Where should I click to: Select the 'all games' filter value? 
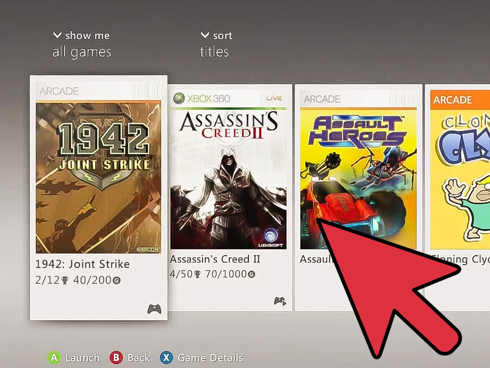coord(82,52)
